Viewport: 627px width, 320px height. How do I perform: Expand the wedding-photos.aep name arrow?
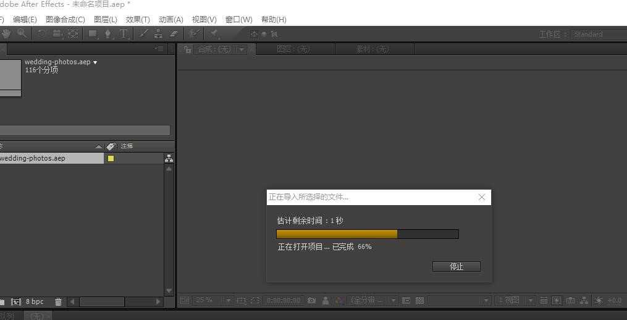click(95, 62)
